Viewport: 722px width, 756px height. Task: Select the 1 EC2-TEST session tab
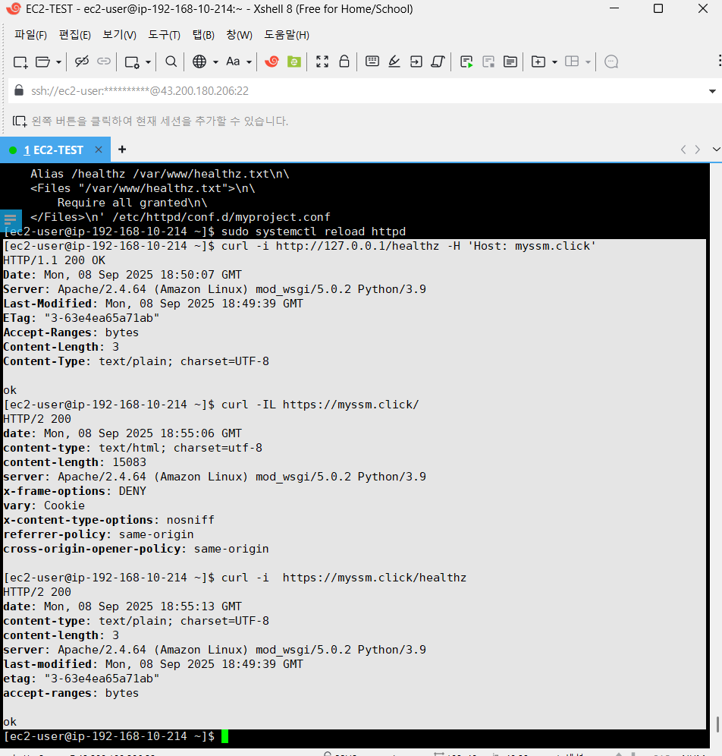55,150
